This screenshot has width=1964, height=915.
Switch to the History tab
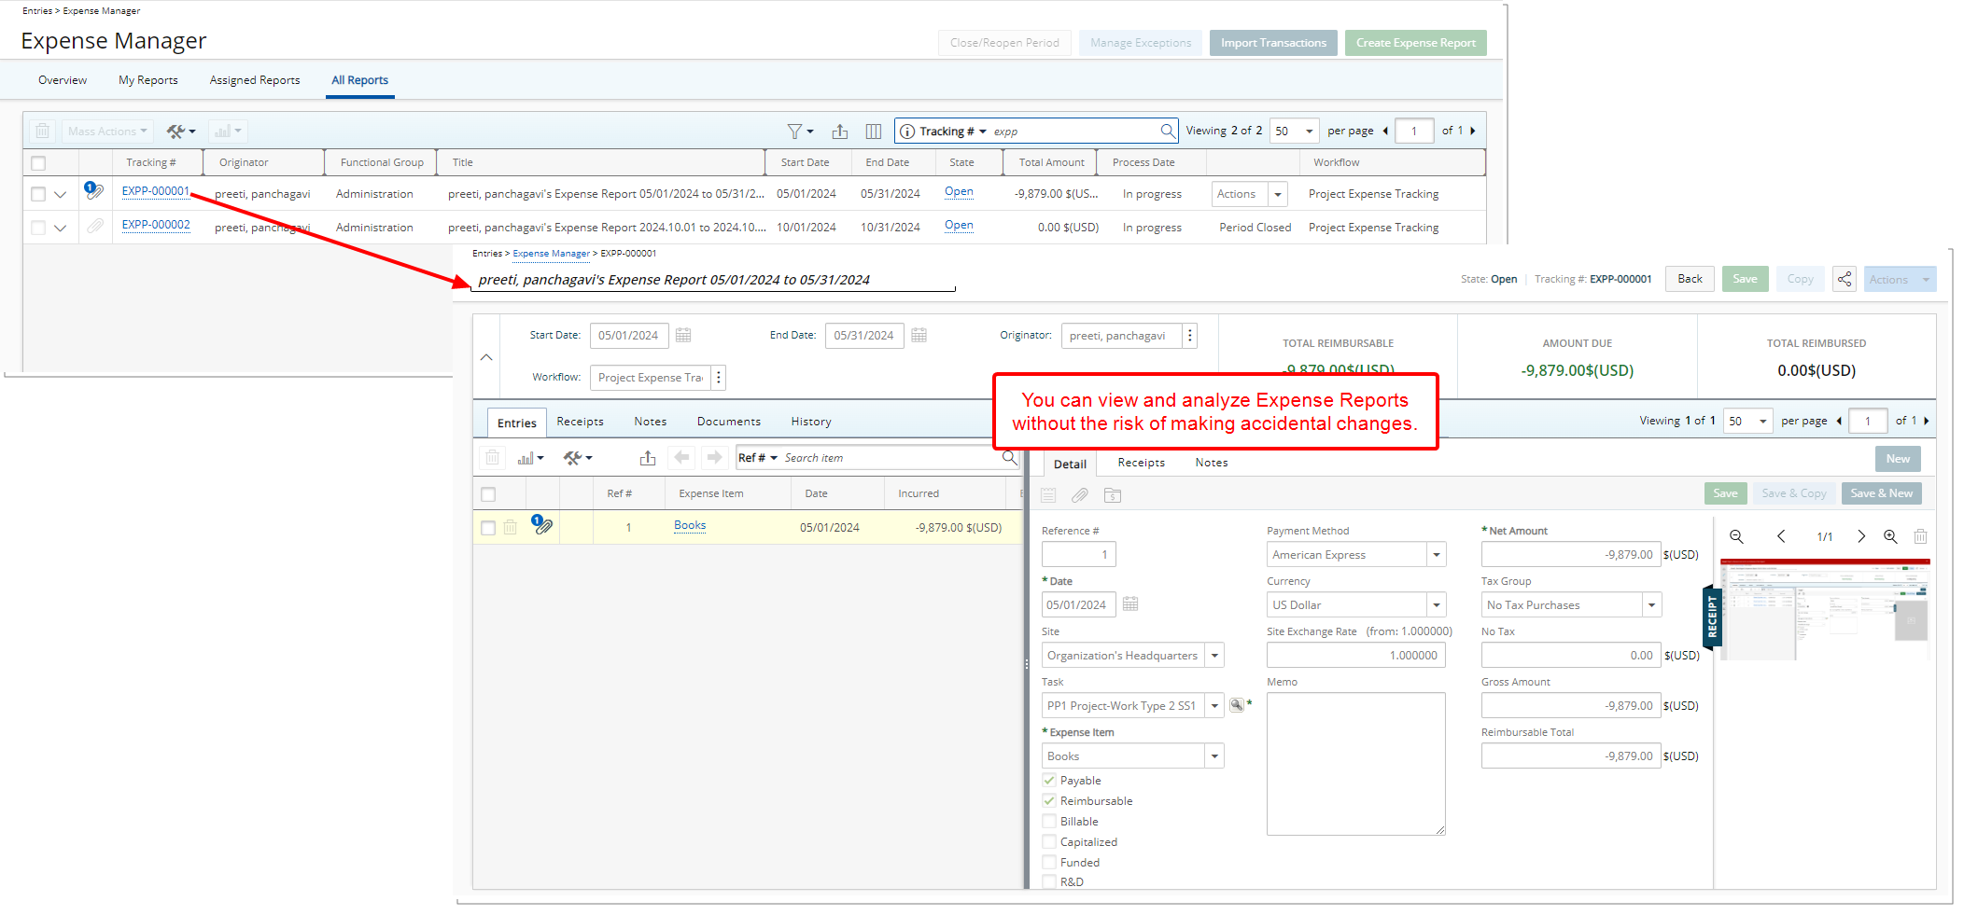810,421
